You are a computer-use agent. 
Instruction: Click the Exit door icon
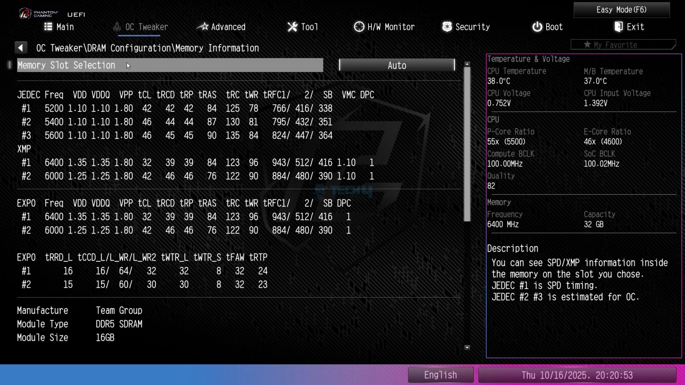pyautogui.click(x=618, y=27)
